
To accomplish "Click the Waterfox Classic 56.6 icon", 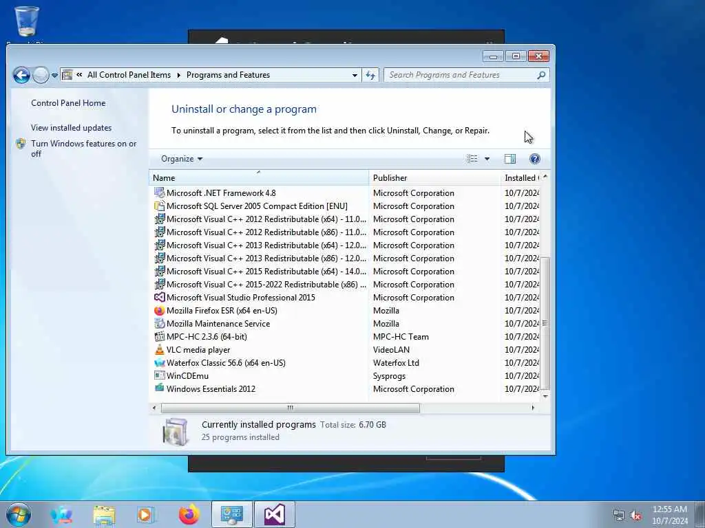I will pos(160,362).
